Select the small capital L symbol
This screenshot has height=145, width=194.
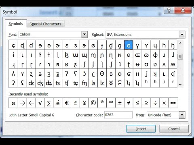164,73
